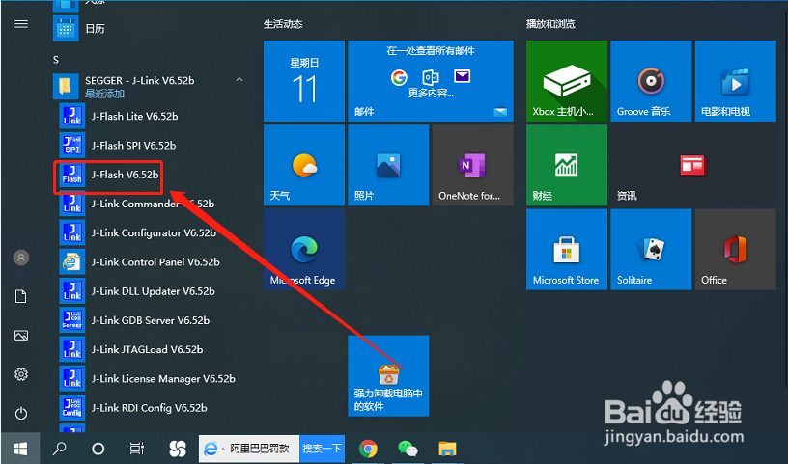Image resolution: width=788 pixels, height=464 pixels.
Task: Launch J-Link RDI Config V6.52b icon
Action: point(71,407)
